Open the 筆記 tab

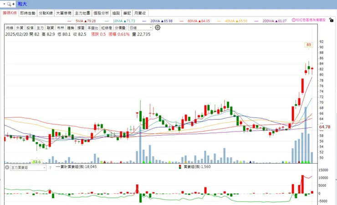pyautogui.click(x=127, y=13)
